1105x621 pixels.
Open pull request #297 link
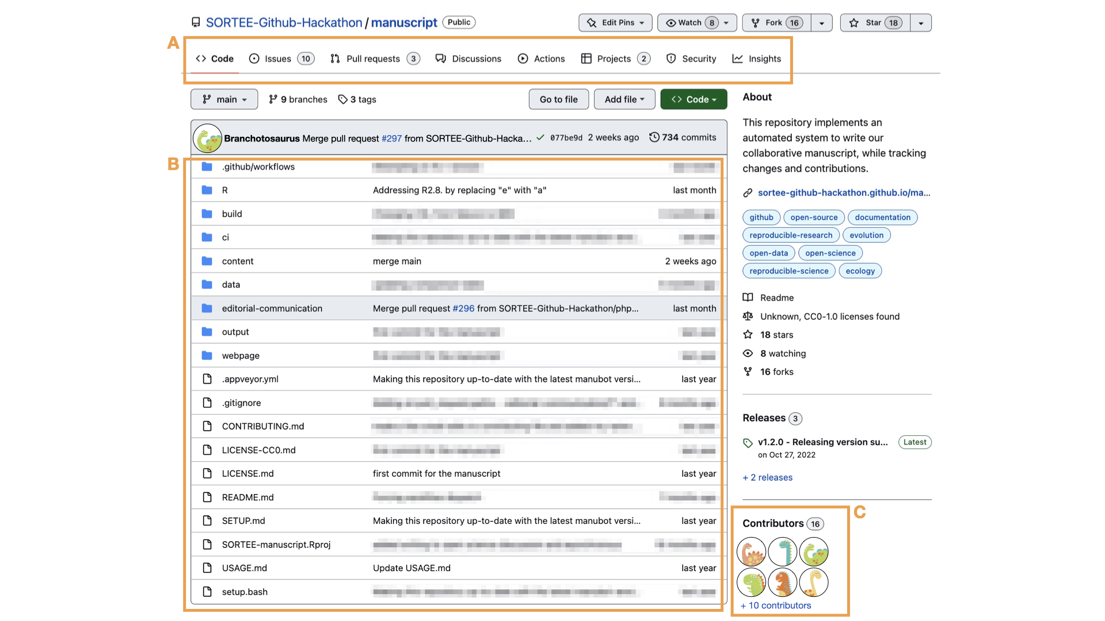(x=391, y=139)
